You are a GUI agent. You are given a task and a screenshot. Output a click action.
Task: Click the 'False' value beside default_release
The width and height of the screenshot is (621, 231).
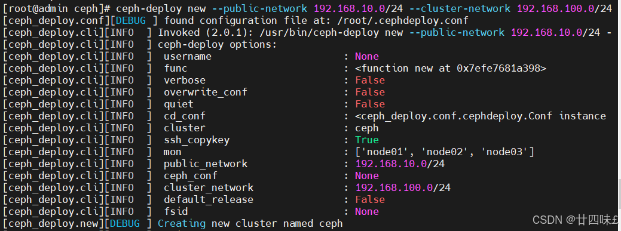[x=370, y=199]
